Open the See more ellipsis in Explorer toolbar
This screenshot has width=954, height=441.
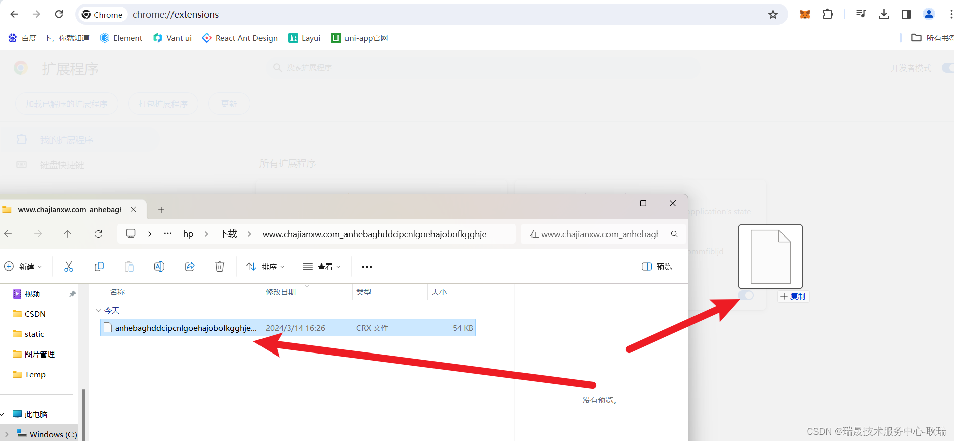point(367,267)
